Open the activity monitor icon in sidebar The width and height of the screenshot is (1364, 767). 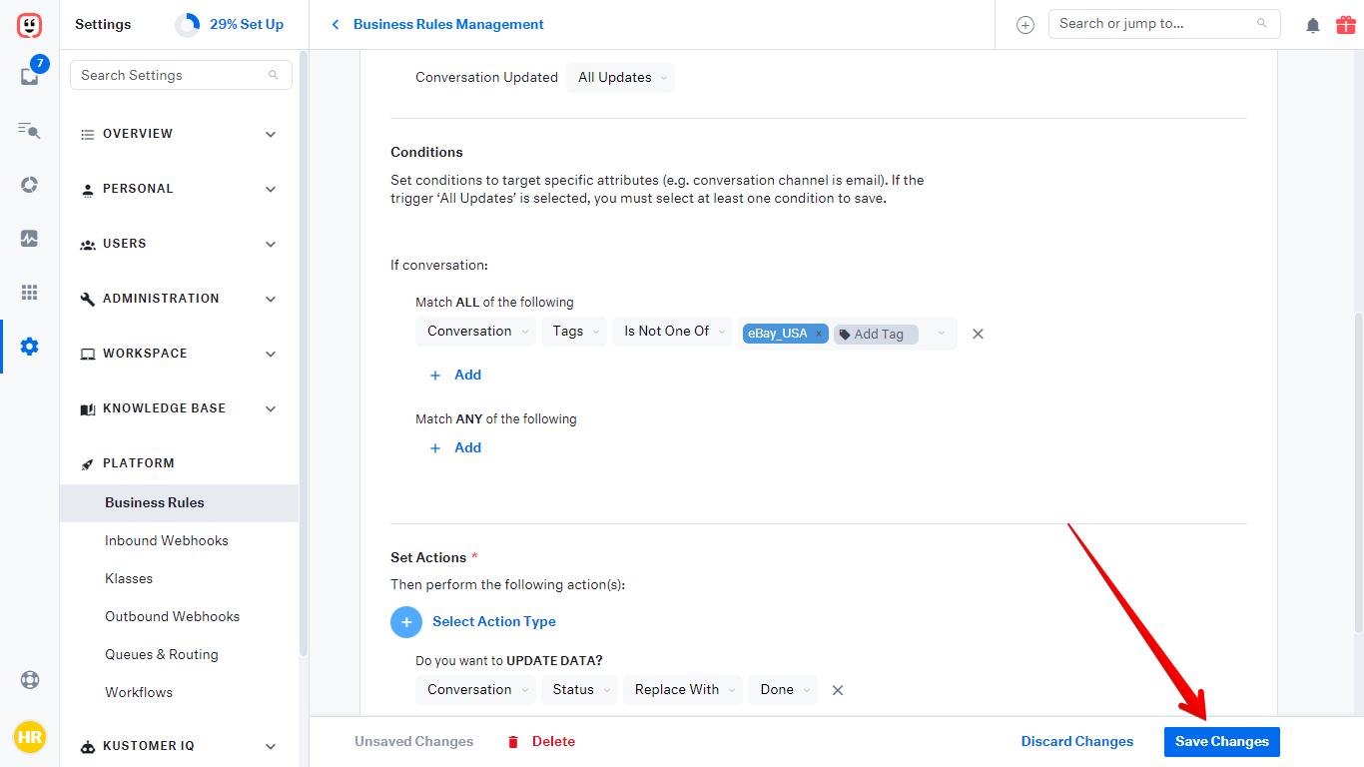(x=29, y=239)
